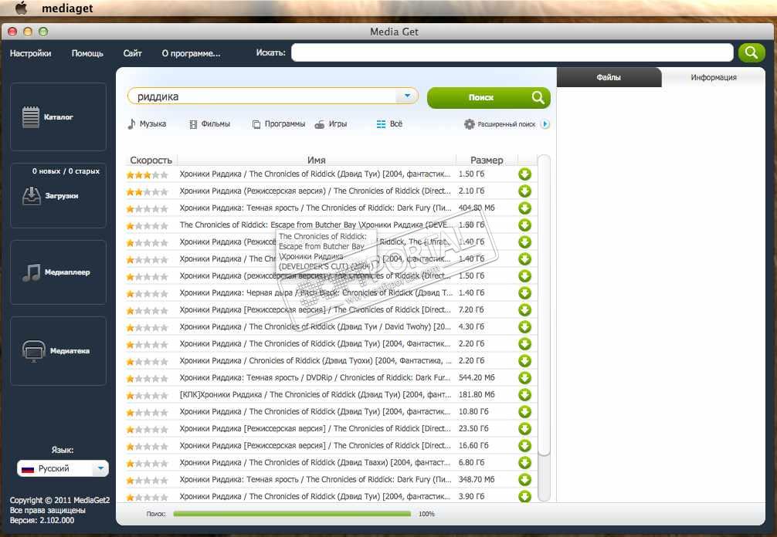Sort results by Скорость column
Image resolution: width=777 pixels, height=537 pixels.
[151, 160]
